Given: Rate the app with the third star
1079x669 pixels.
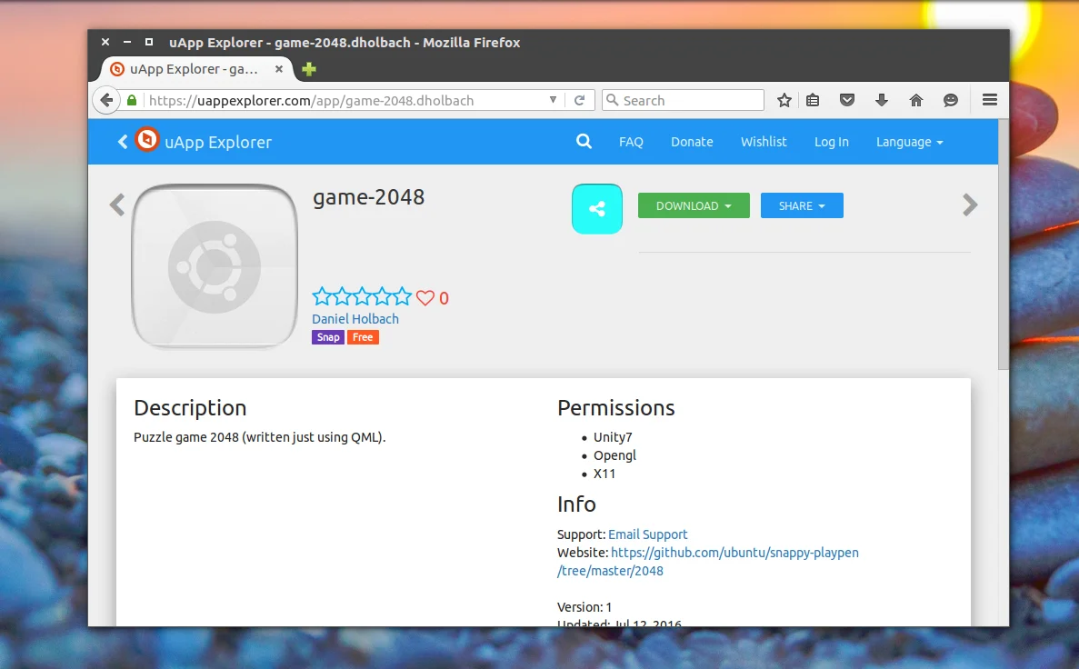Looking at the screenshot, I should point(362,296).
